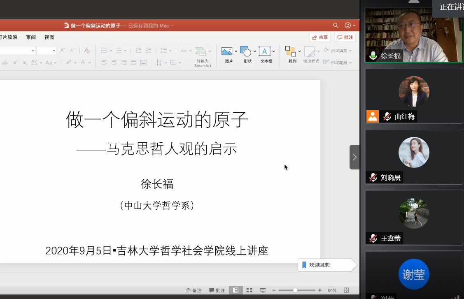The height and width of the screenshot is (299, 464).
Task: Select the Shapes (形状) icon
Action: (246, 51)
